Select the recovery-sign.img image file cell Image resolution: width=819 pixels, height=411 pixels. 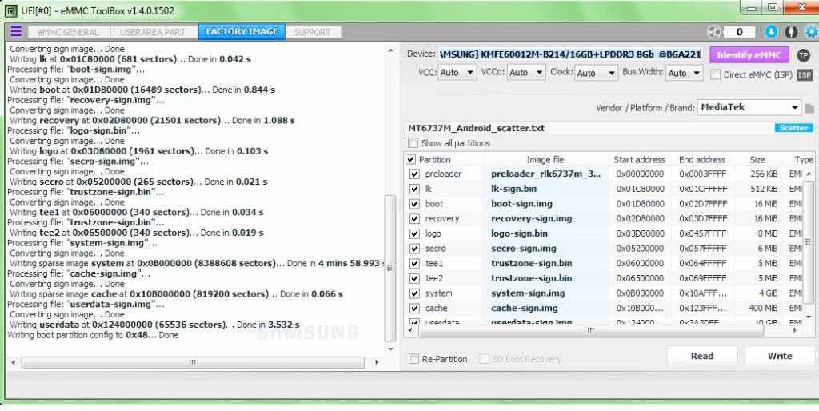(x=545, y=218)
